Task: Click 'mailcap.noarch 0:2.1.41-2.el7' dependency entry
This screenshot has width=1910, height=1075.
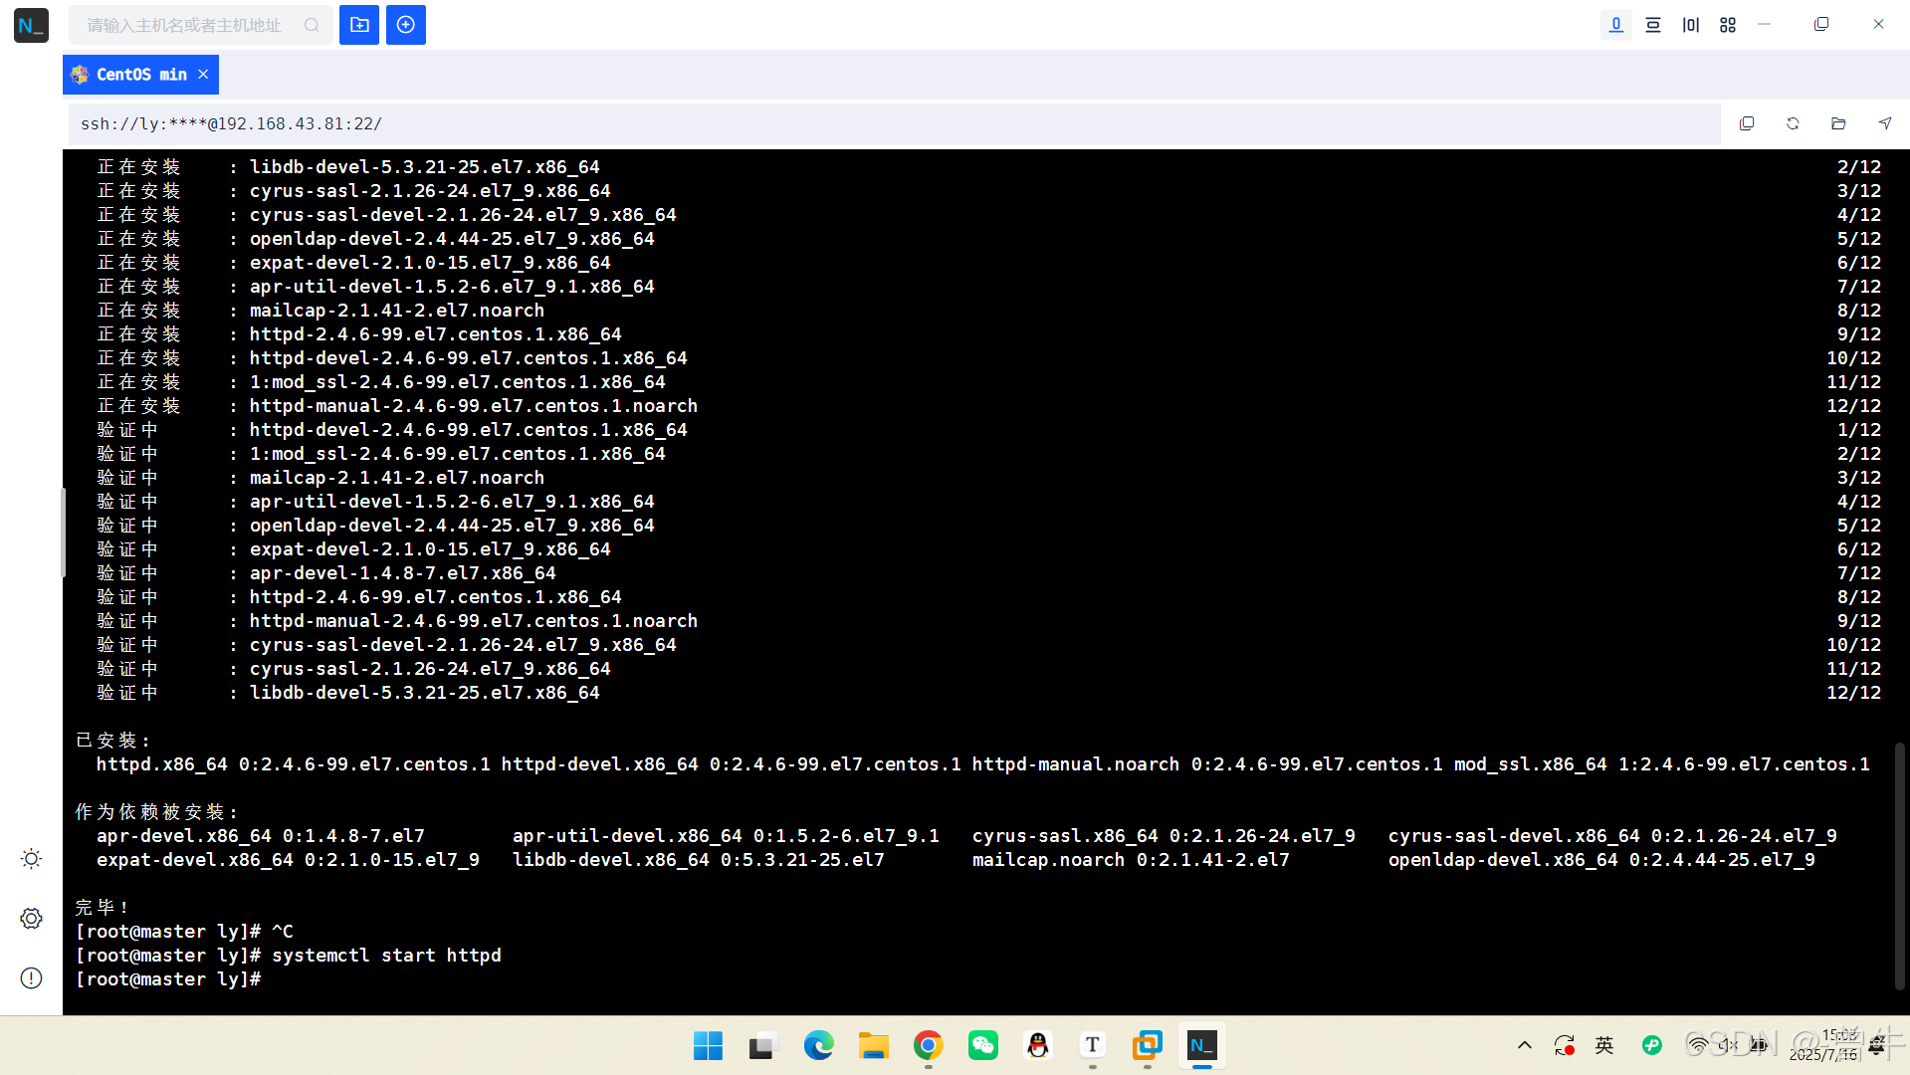Action: [1131, 860]
